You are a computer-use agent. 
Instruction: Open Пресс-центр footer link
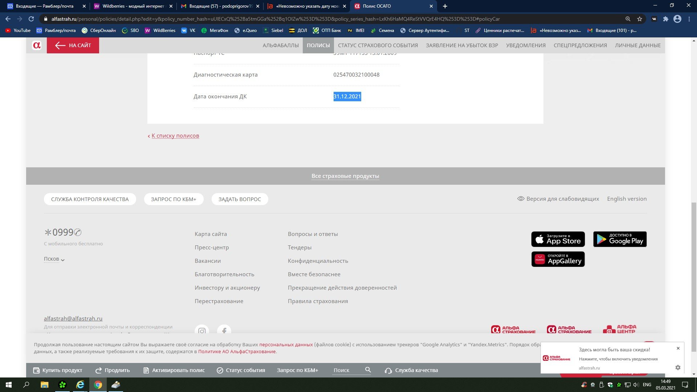(212, 248)
